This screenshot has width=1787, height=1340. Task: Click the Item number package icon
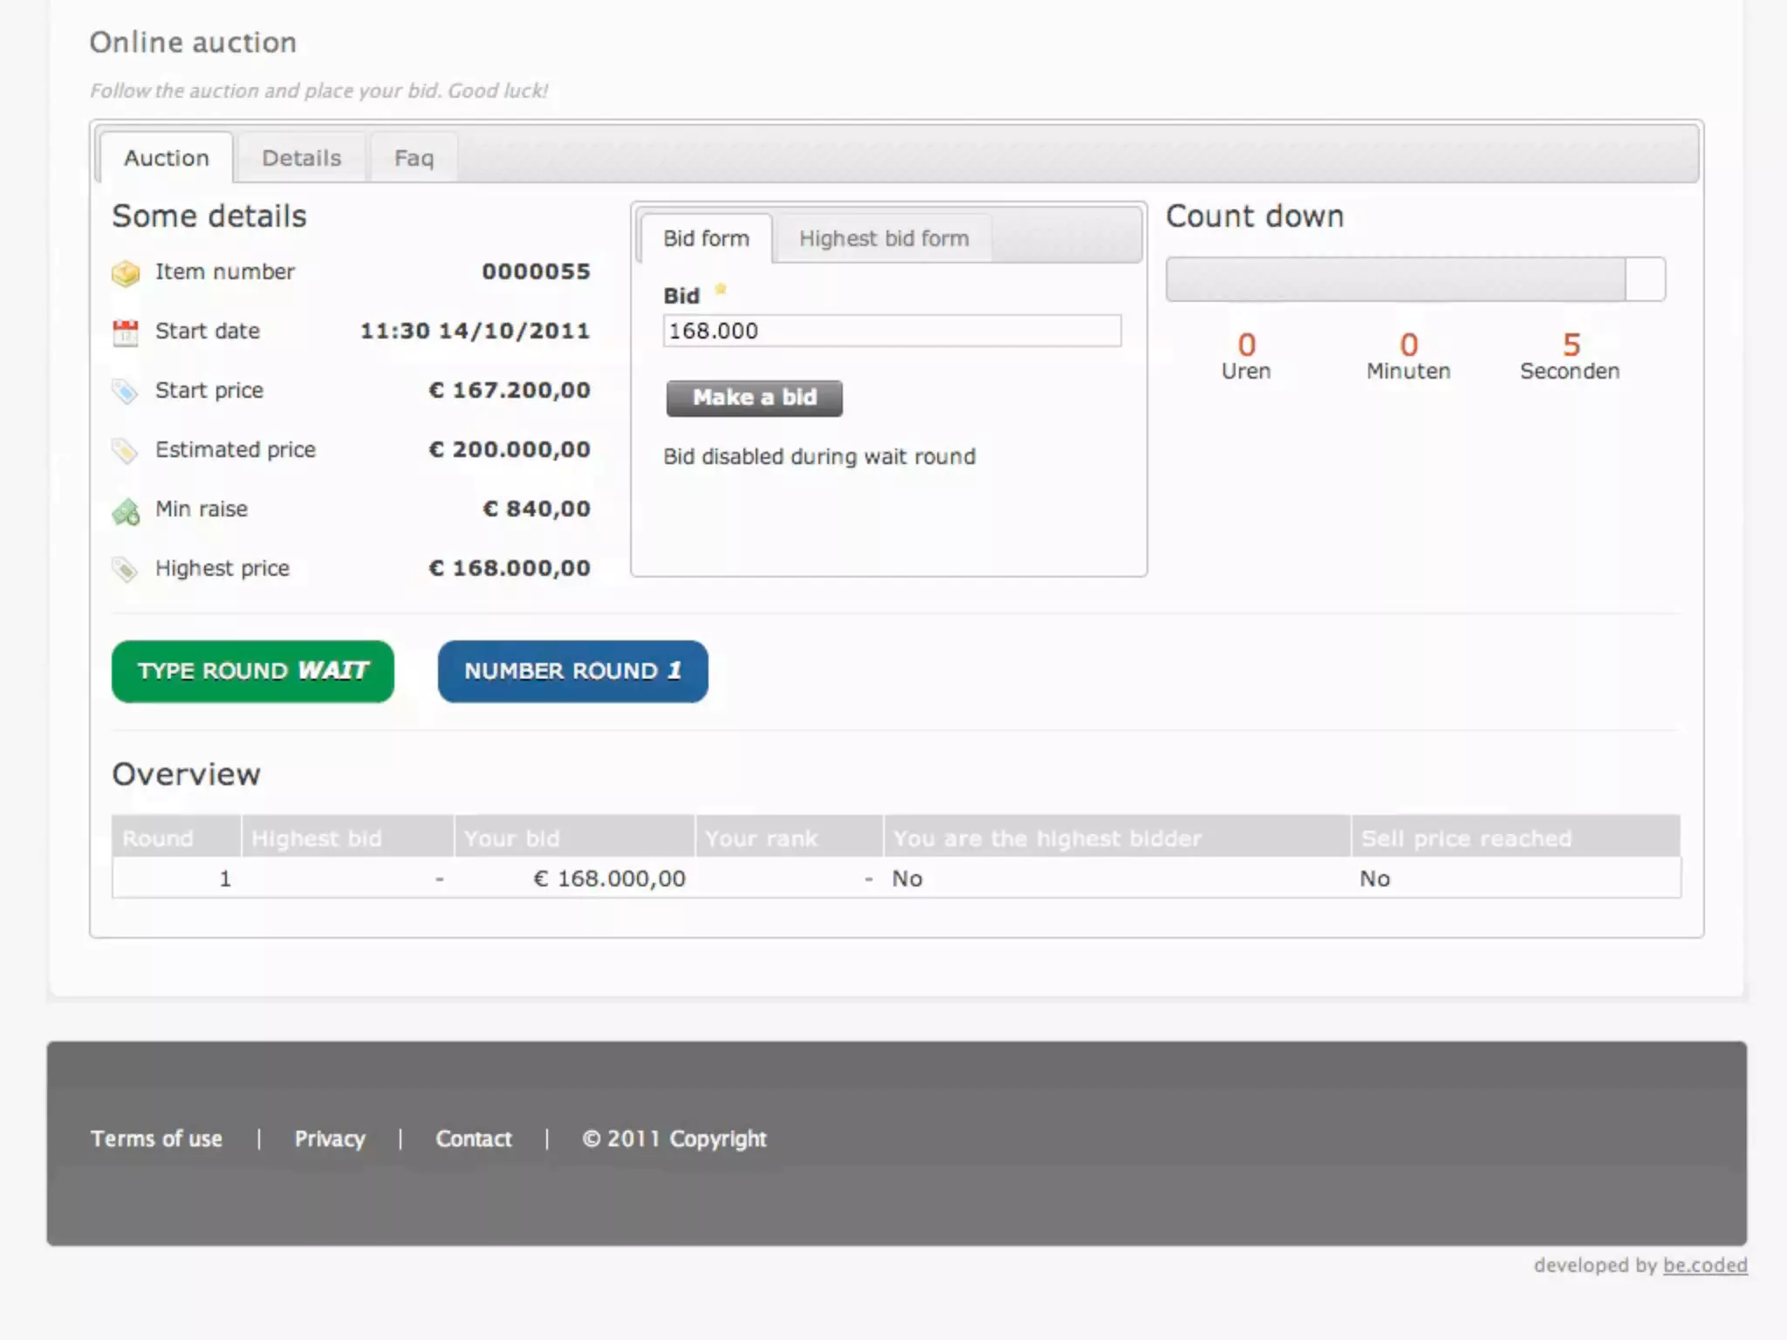[126, 273]
